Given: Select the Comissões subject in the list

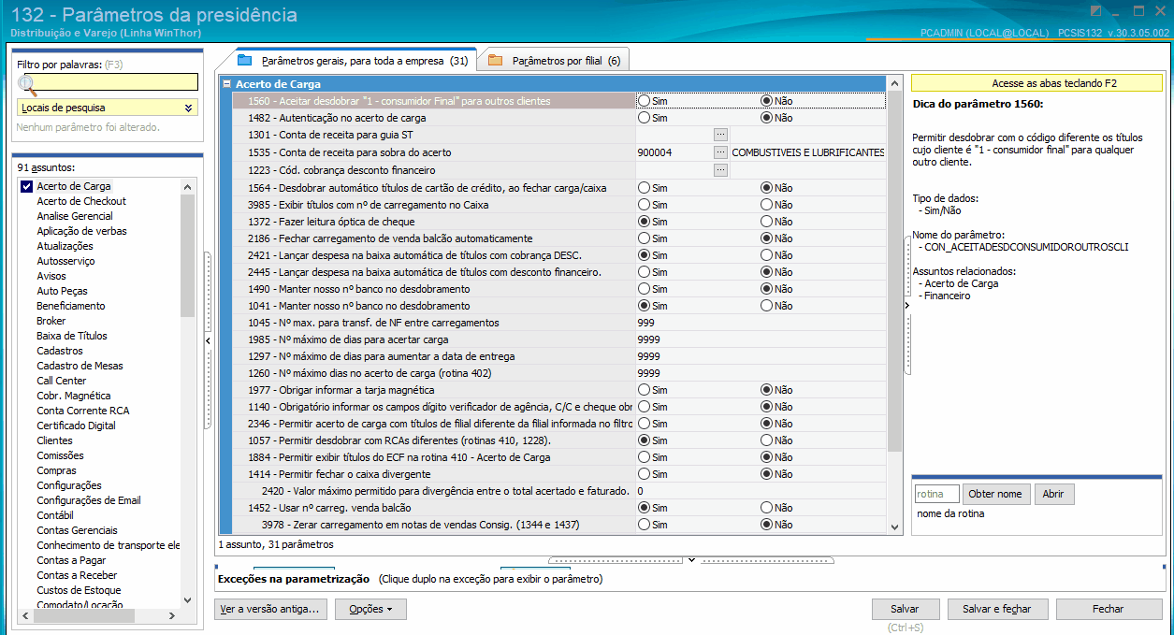Looking at the screenshot, I should tap(60, 455).
